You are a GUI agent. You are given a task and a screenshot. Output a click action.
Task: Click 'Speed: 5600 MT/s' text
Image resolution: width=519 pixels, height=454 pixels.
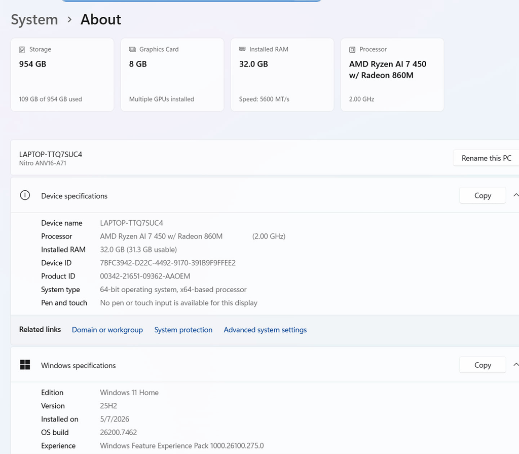click(x=264, y=99)
